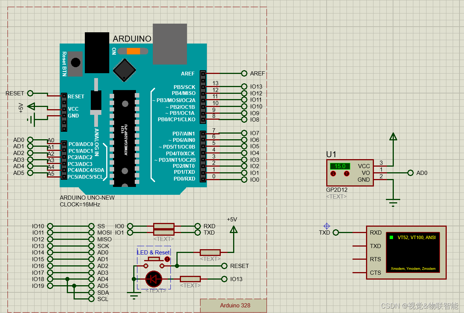
Task: Decrease GP2D12 distance with the down arrow
Action: click(333, 174)
